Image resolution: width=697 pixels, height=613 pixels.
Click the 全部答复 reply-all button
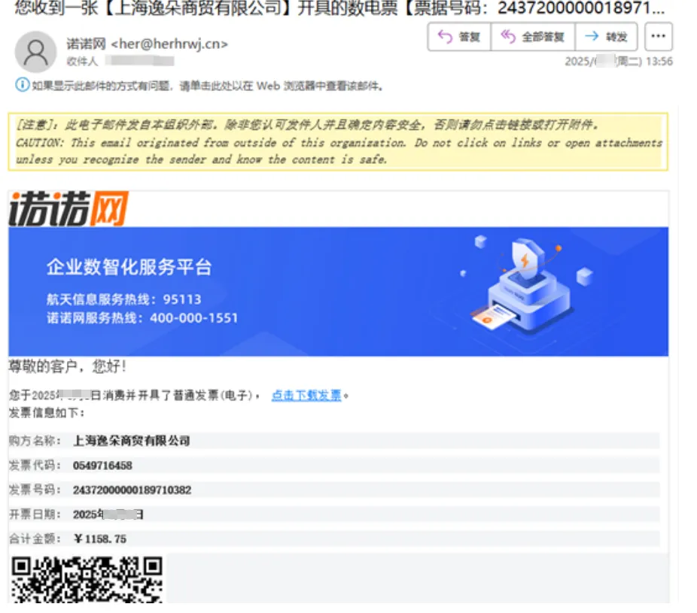coord(533,37)
